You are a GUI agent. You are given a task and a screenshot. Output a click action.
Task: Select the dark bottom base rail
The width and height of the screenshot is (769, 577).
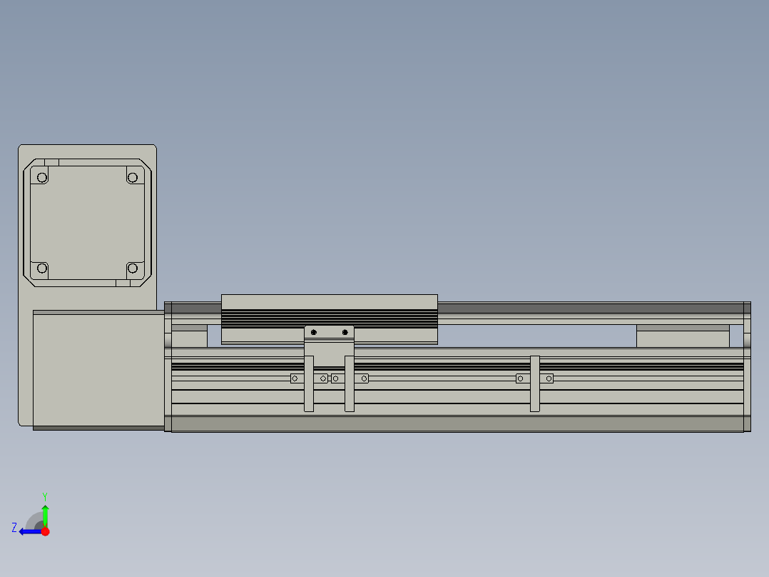pos(457,424)
